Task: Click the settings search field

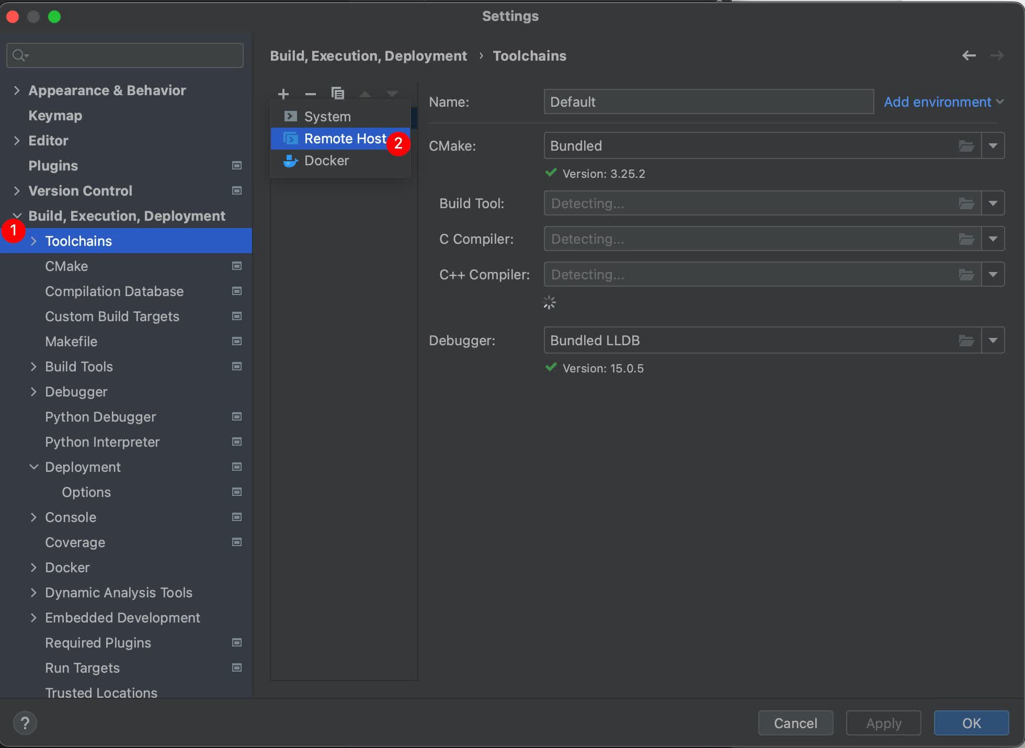Action: [126, 55]
